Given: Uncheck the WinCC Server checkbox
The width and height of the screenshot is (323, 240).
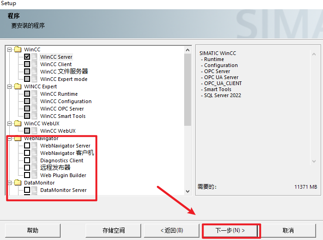Looking at the screenshot, I should pos(27,57).
